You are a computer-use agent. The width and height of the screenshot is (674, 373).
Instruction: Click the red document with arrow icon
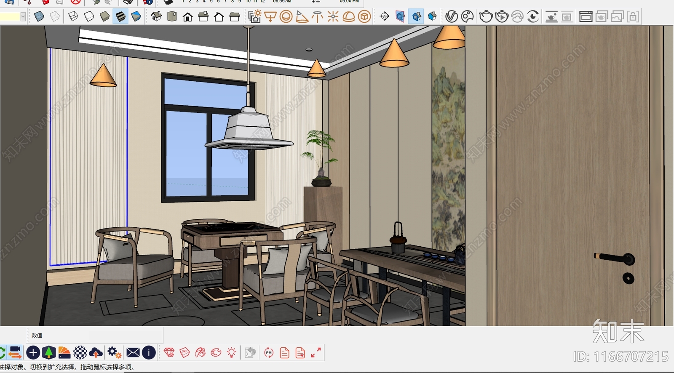click(x=300, y=352)
